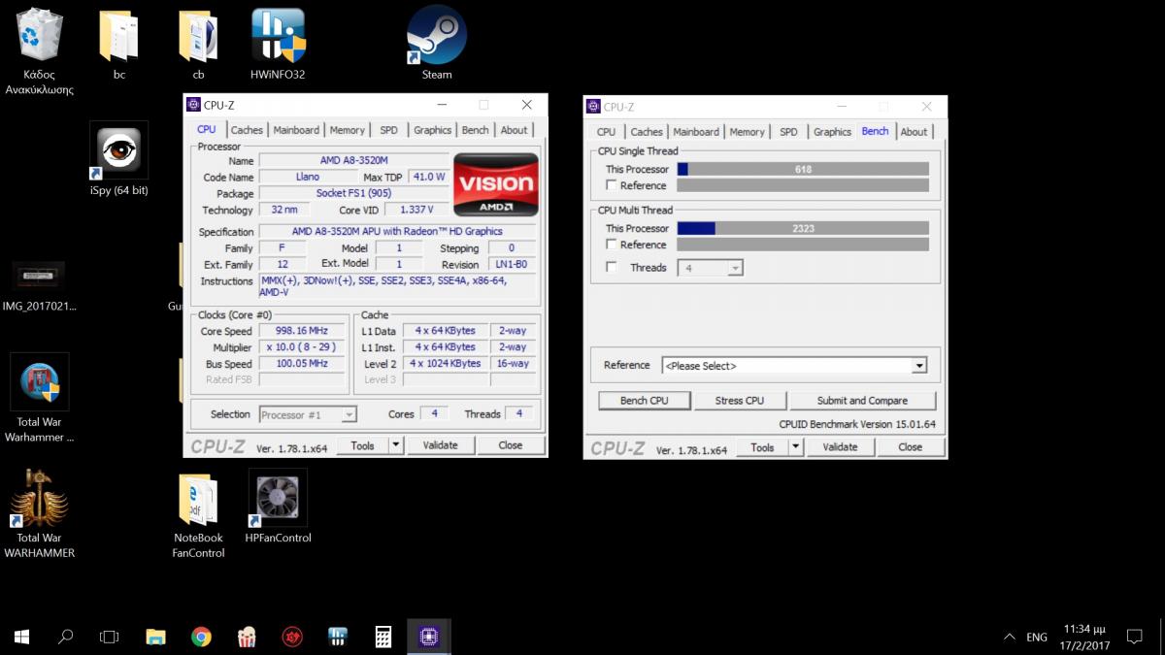The image size is (1165, 655).
Task: Open SPD tab in the Bench window
Action: [788, 132]
